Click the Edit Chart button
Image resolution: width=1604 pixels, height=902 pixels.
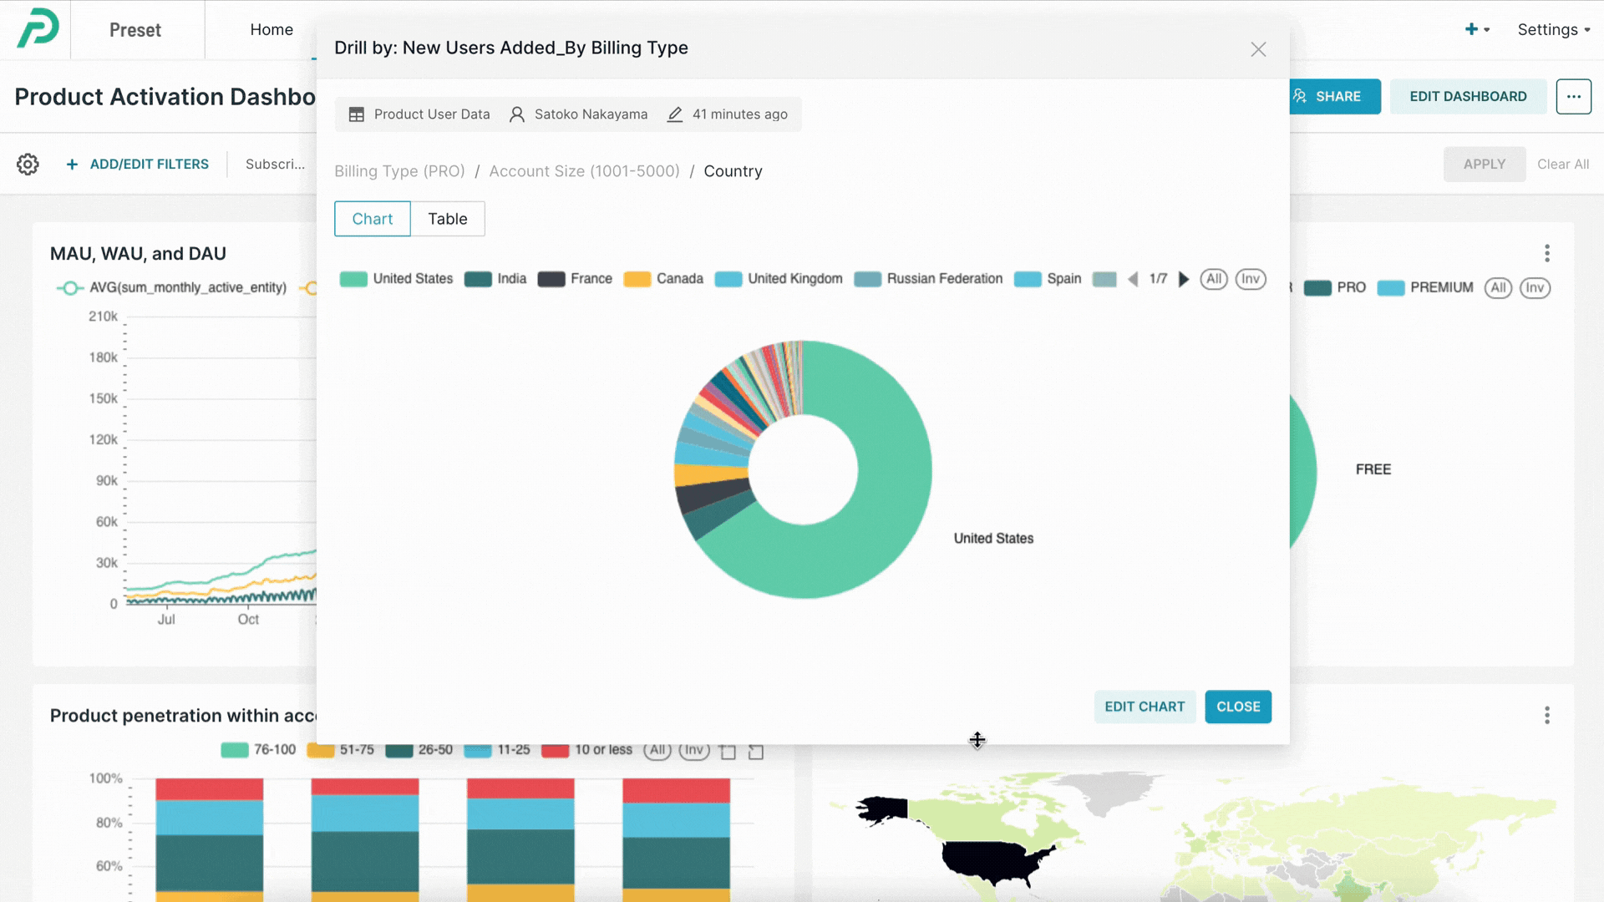pyautogui.click(x=1144, y=707)
